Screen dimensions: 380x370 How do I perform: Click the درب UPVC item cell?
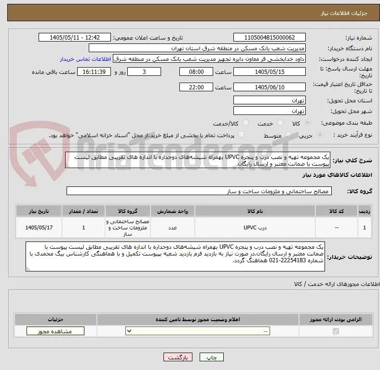coord(255,228)
